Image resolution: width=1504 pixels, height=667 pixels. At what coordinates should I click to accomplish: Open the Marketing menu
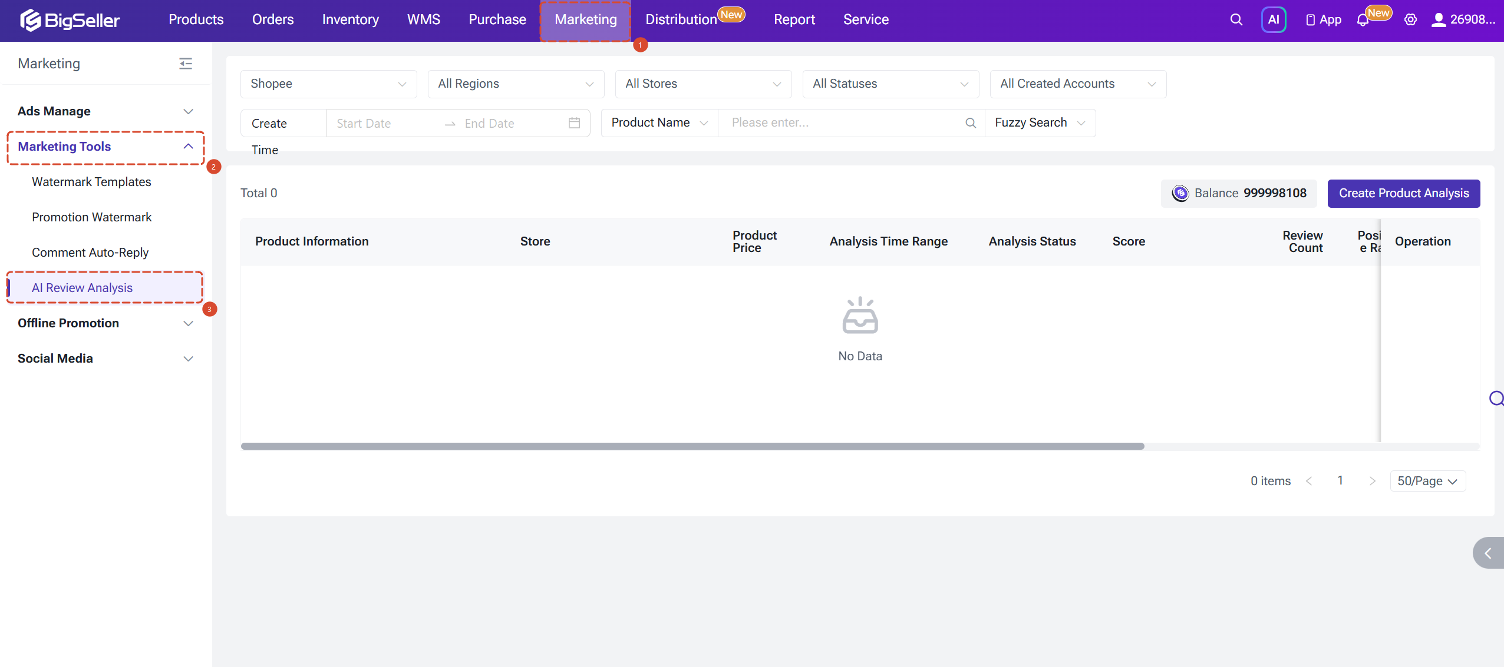point(586,19)
